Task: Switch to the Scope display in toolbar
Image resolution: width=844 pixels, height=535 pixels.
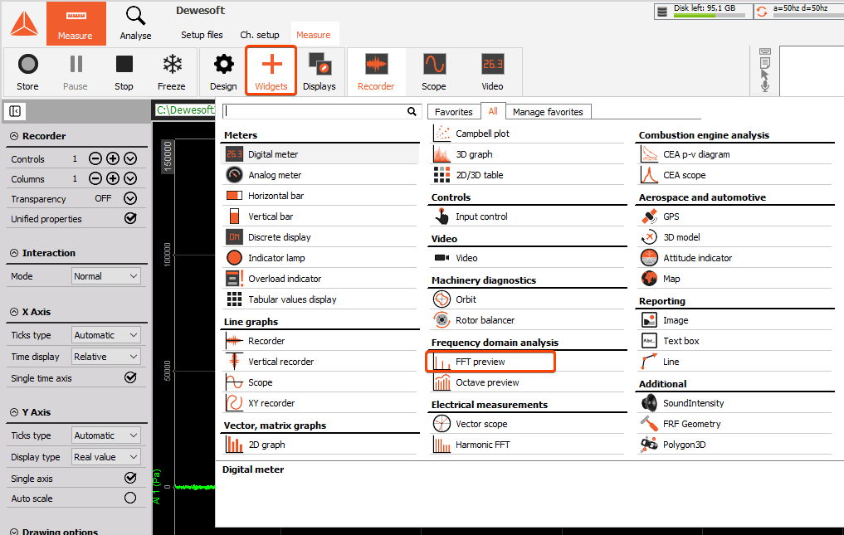Action: [434, 71]
